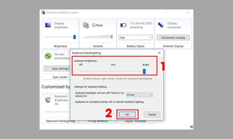Screen dimensions: 233x139
Task: Click the 'External Display' tile label
Action: pos(173,46)
